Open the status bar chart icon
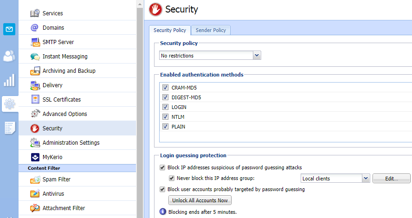The image size is (412, 218). click(9, 80)
